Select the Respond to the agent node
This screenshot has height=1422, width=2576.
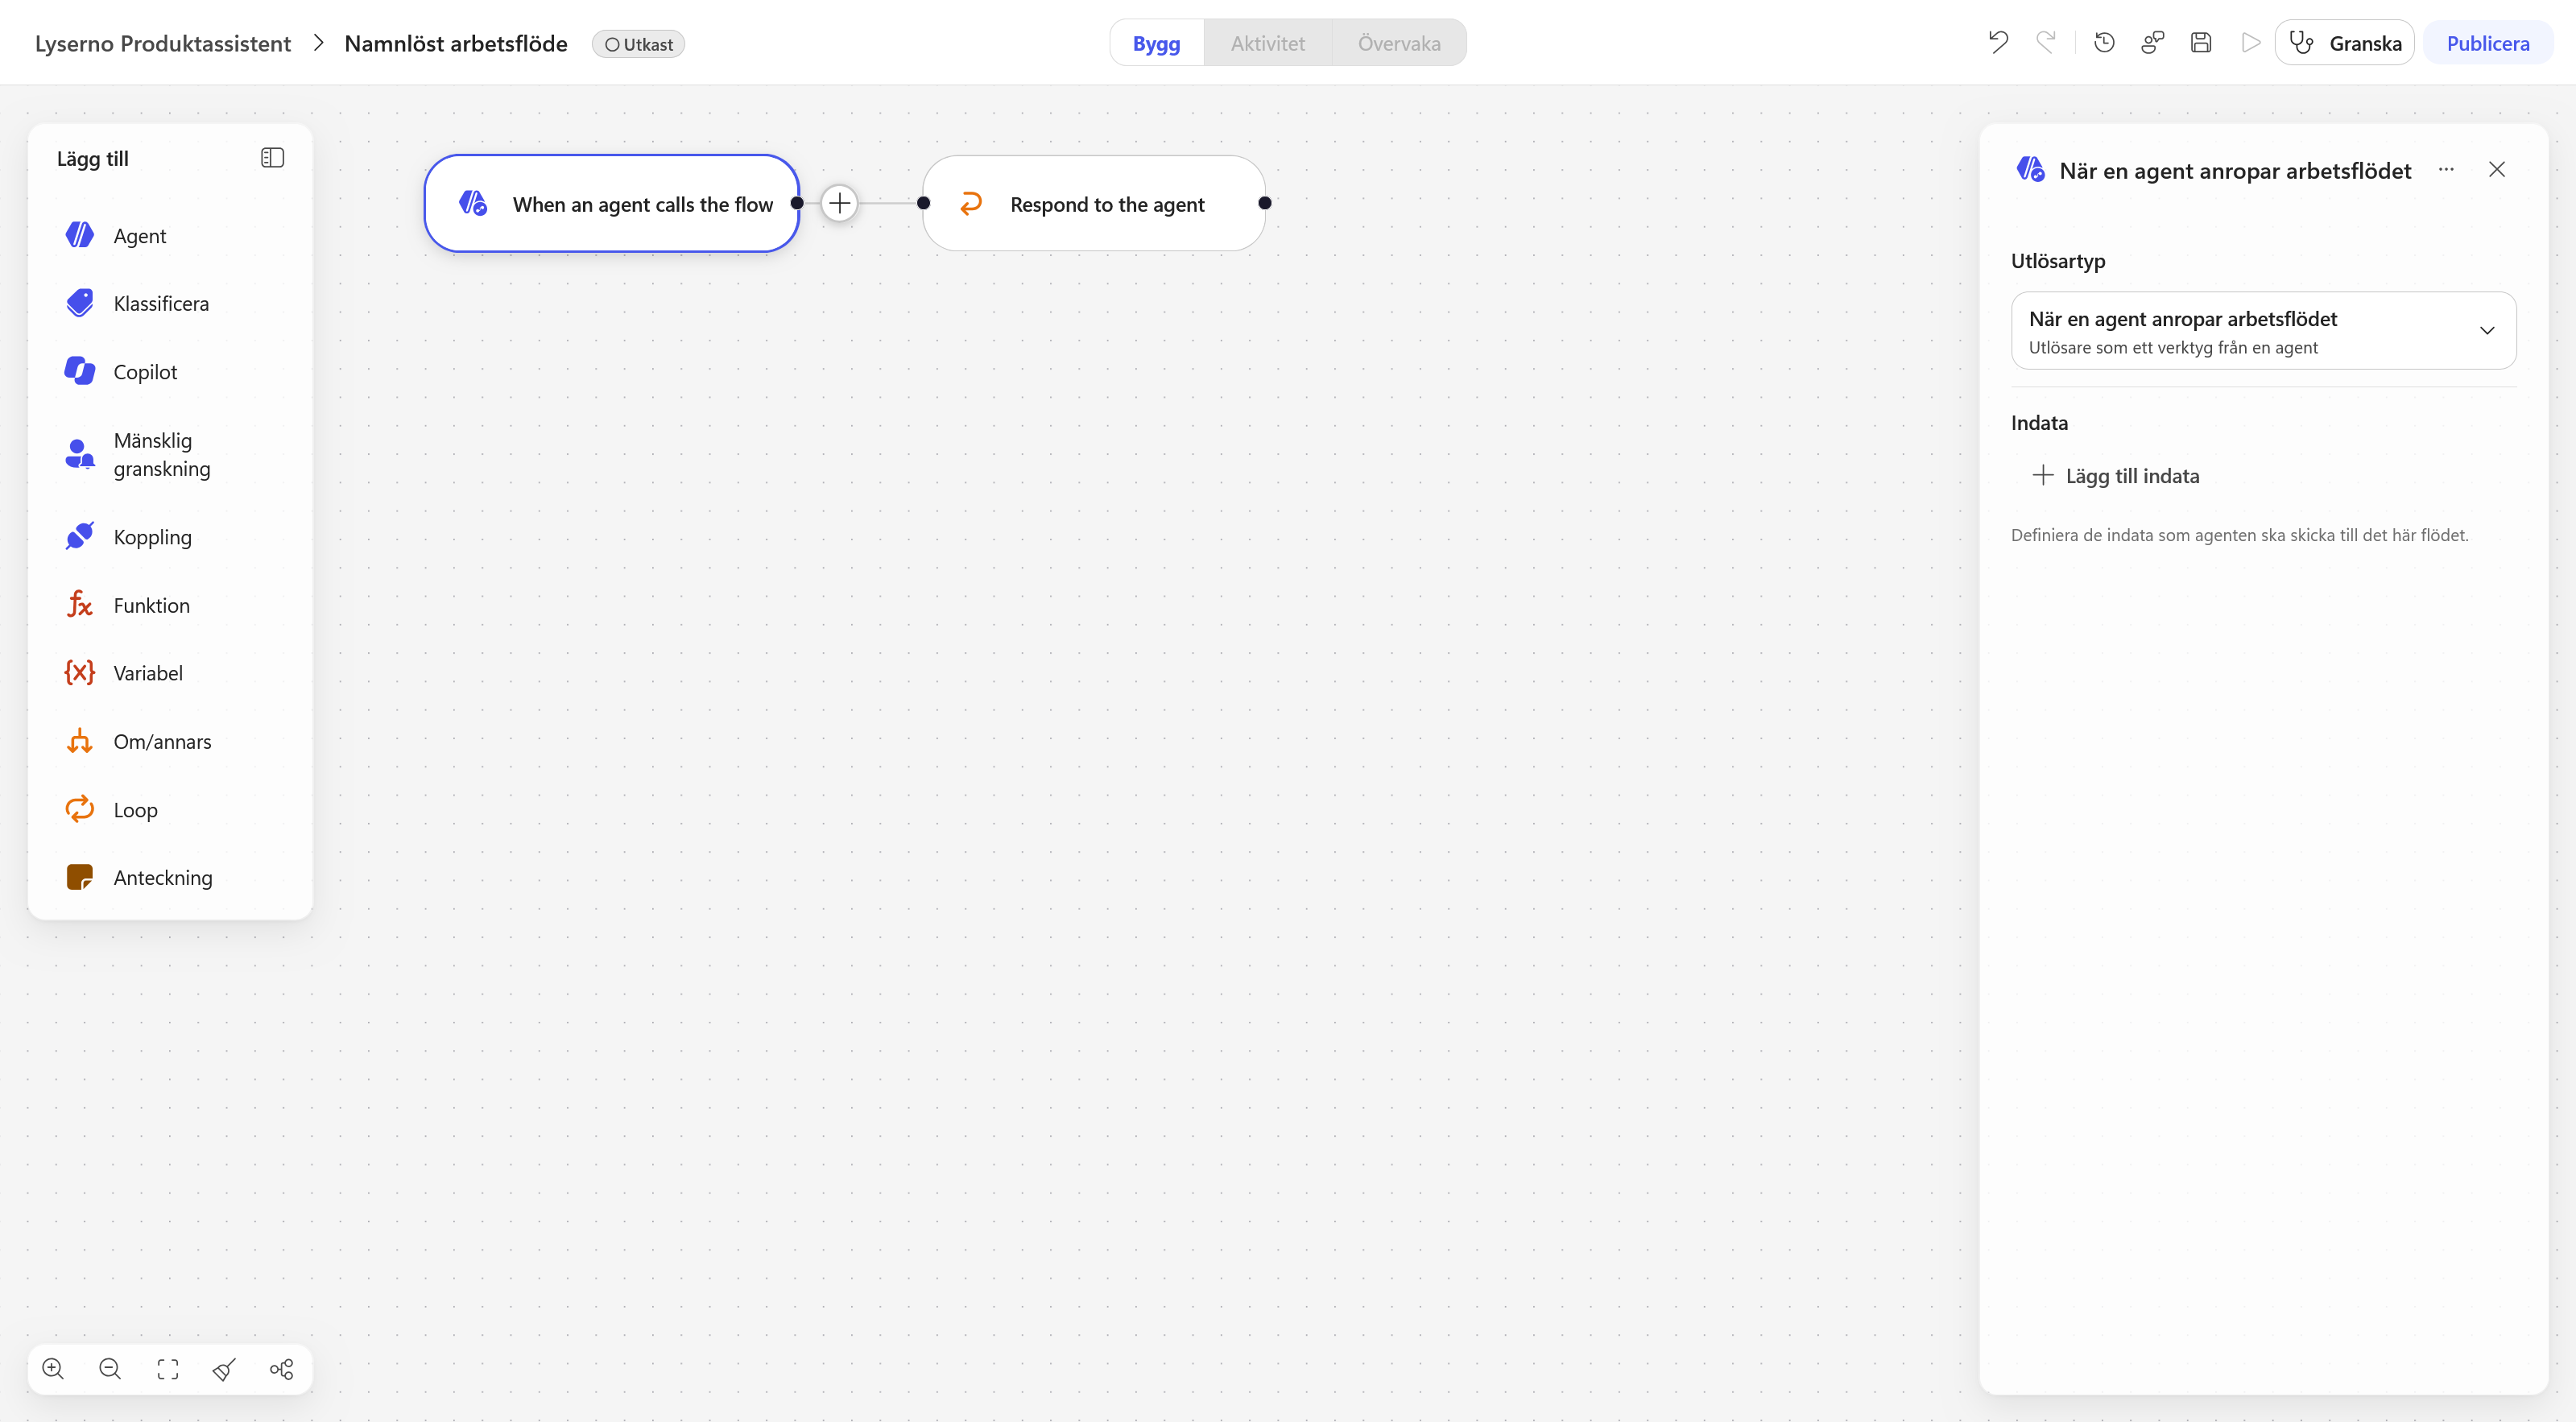(1094, 203)
